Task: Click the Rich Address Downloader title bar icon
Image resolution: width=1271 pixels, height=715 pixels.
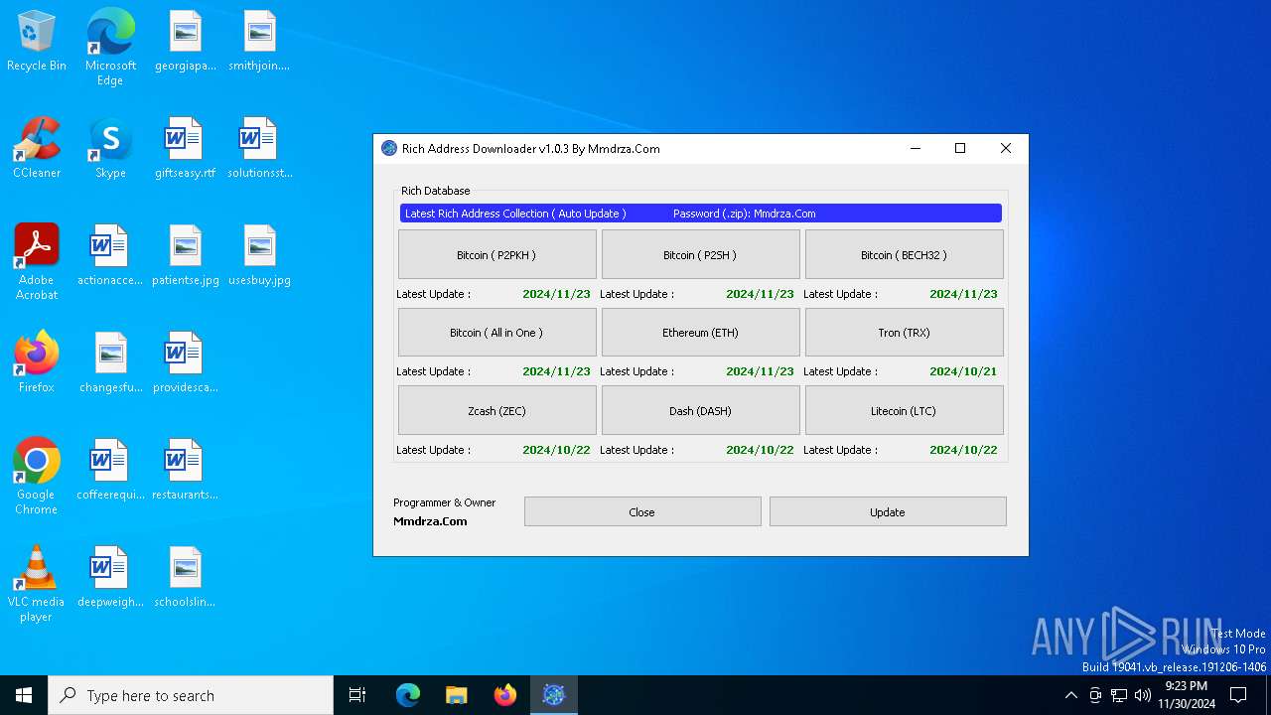Action: 389,149
